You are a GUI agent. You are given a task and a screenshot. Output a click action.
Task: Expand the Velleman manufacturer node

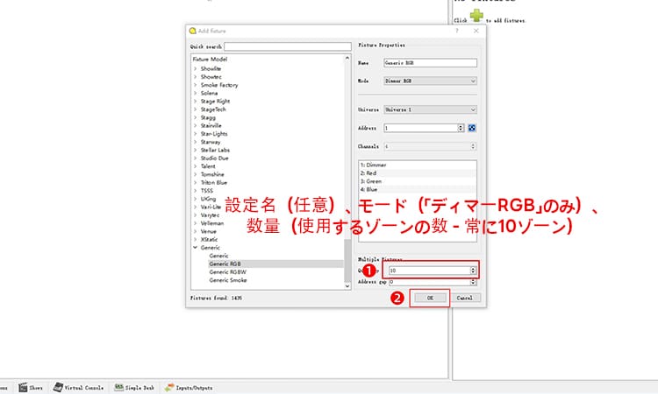[195, 223]
